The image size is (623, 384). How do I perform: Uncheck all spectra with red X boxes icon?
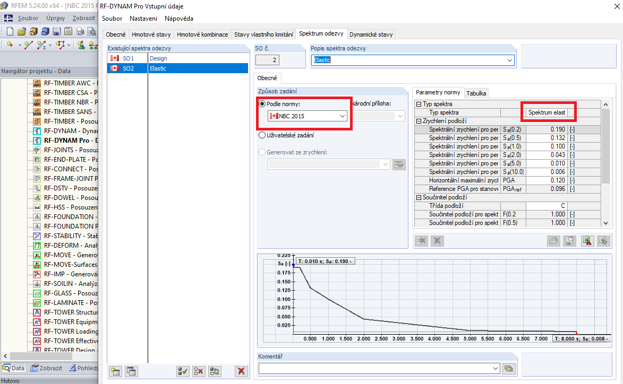coord(199,371)
